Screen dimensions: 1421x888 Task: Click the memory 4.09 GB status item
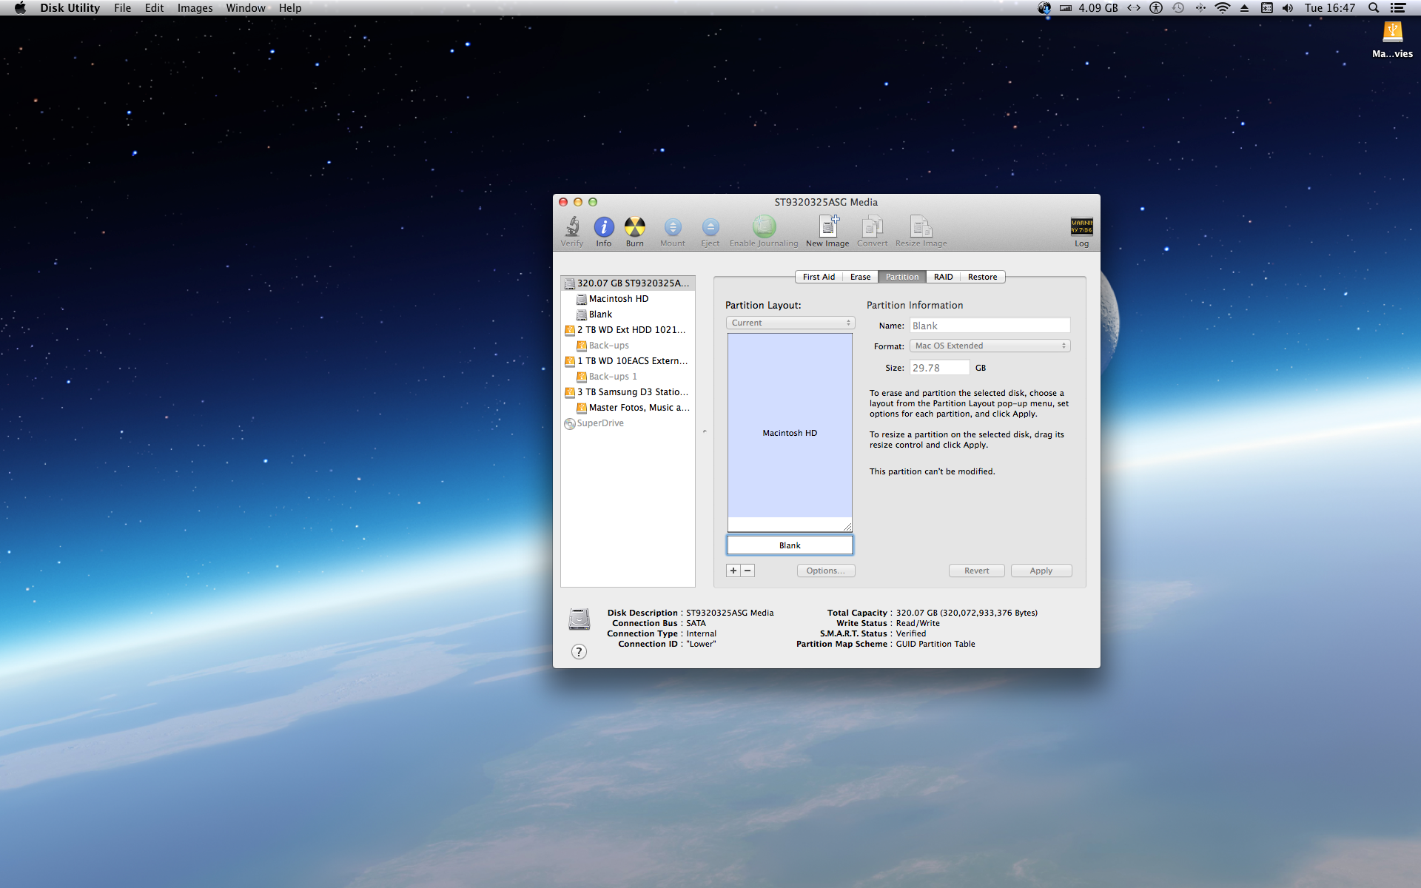pos(1090,8)
